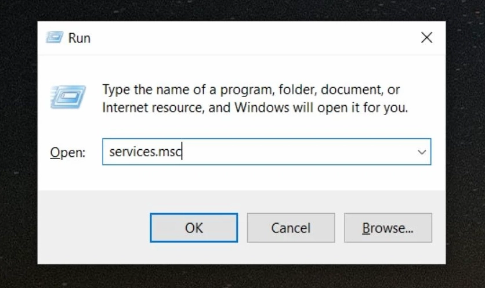This screenshot has width=485, height=288.
Task: Click the large Run program icon
Action: coord(68,96)
